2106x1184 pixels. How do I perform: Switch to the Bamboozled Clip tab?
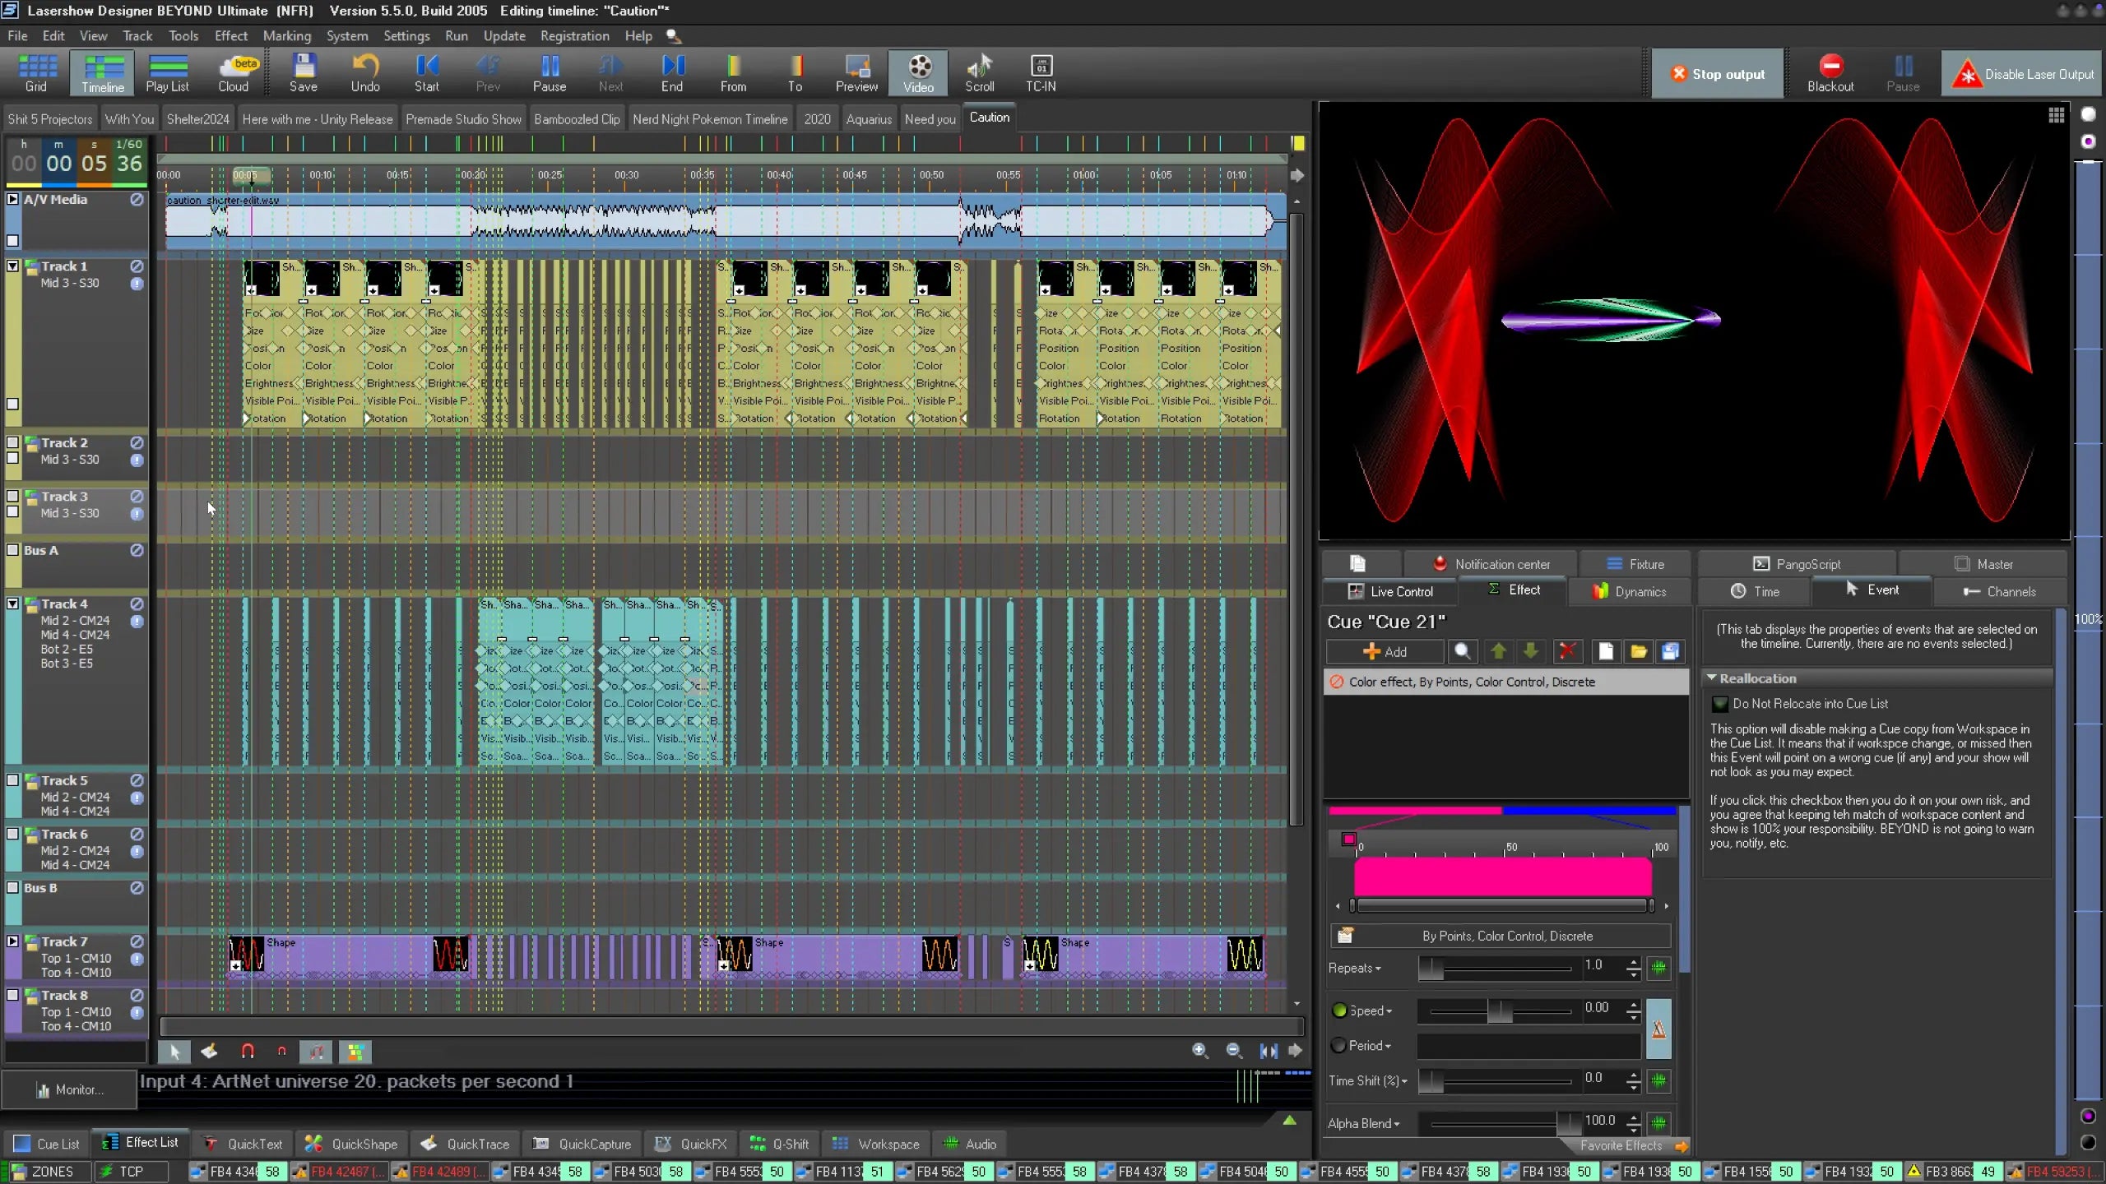(576, 119)
